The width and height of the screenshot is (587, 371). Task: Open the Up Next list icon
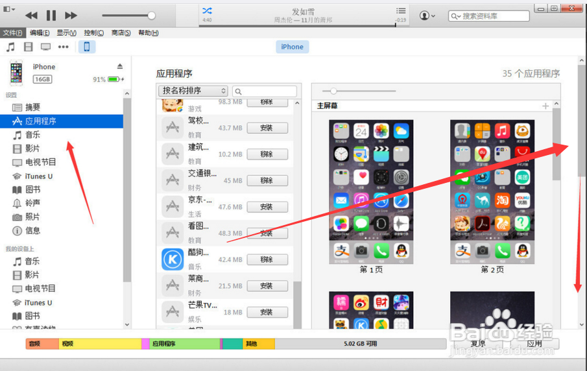tap(401, 11)
